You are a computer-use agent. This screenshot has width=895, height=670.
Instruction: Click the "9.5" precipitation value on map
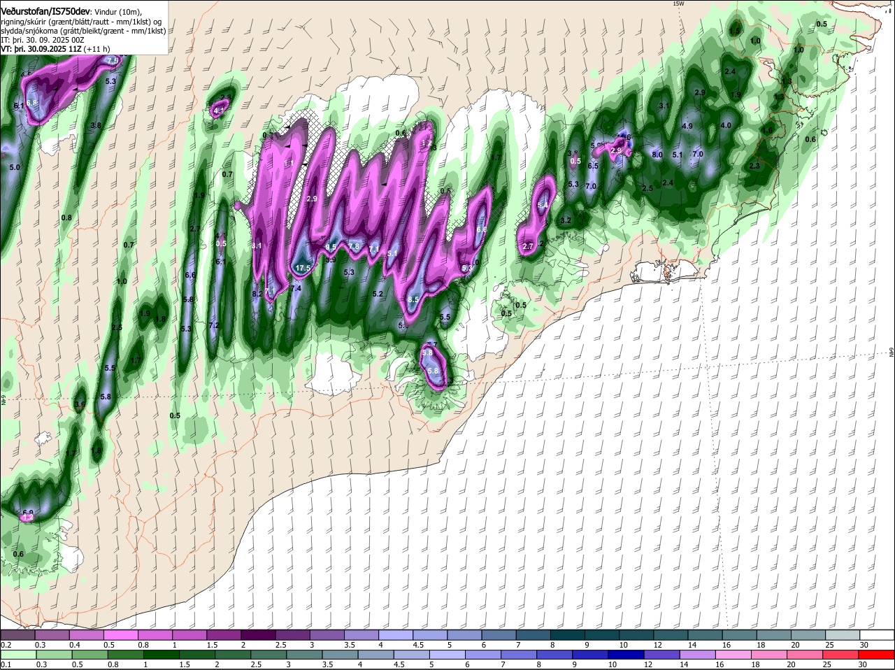click(x=331, y=247)
